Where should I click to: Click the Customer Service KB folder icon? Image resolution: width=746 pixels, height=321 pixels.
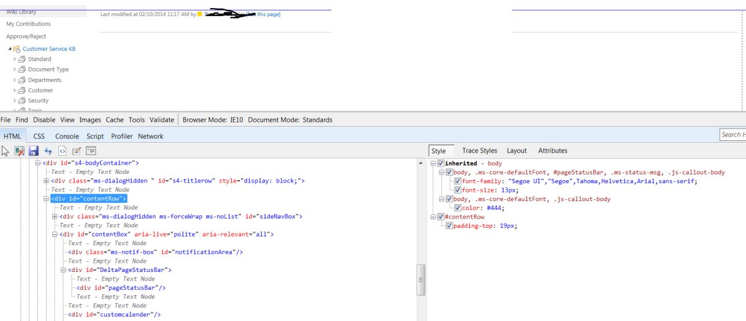pyautogui.click(x=17, y=49)
